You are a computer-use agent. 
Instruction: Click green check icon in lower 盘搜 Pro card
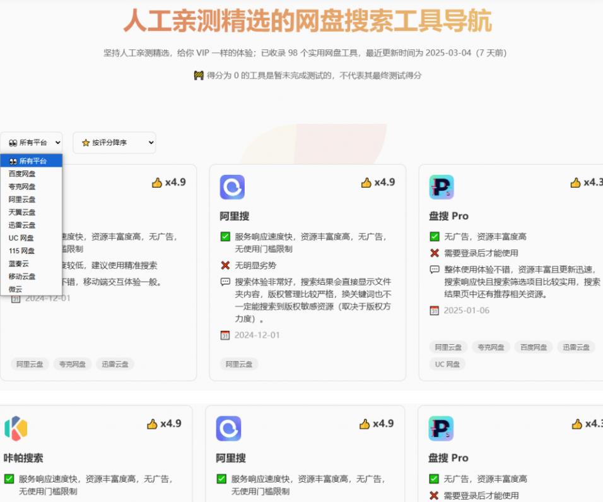[434, 479]
